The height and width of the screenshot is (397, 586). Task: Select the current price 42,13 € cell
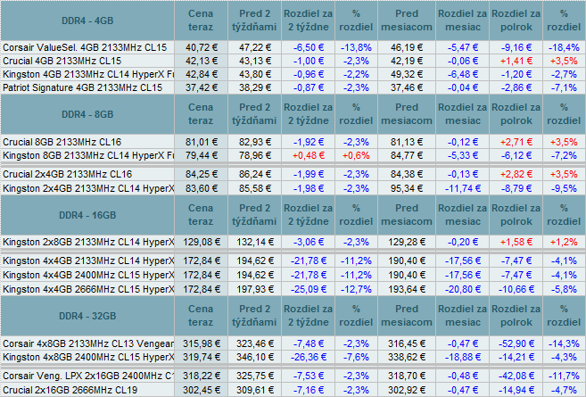coord(201,61)
